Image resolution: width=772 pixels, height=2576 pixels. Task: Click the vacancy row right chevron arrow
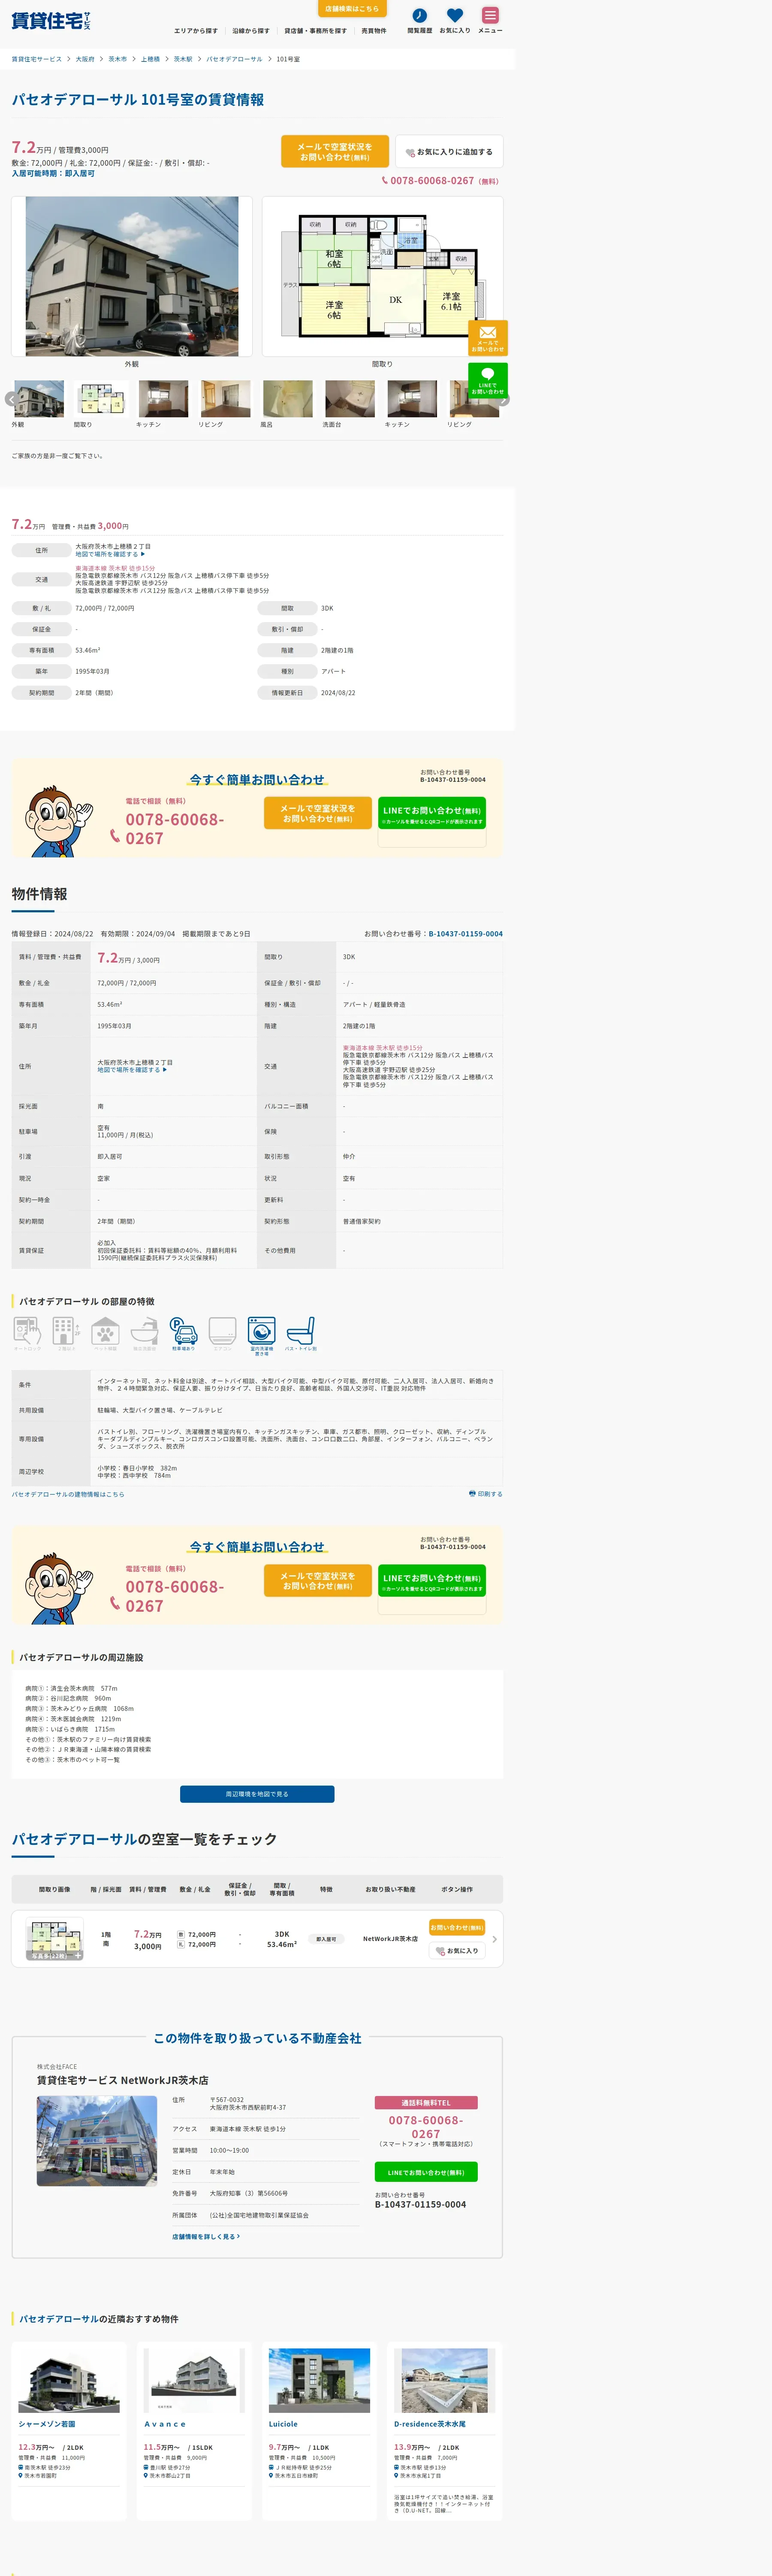coord(495,1939)
